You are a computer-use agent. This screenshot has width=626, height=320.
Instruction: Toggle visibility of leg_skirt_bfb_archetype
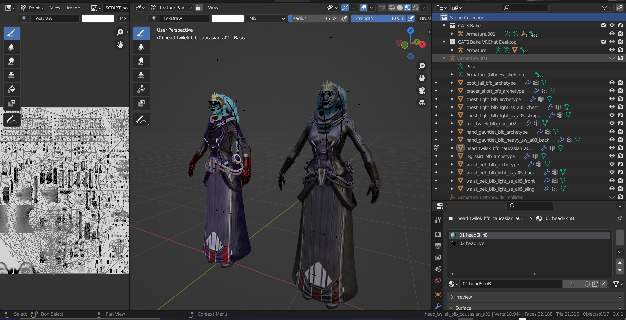pos(612,156)
